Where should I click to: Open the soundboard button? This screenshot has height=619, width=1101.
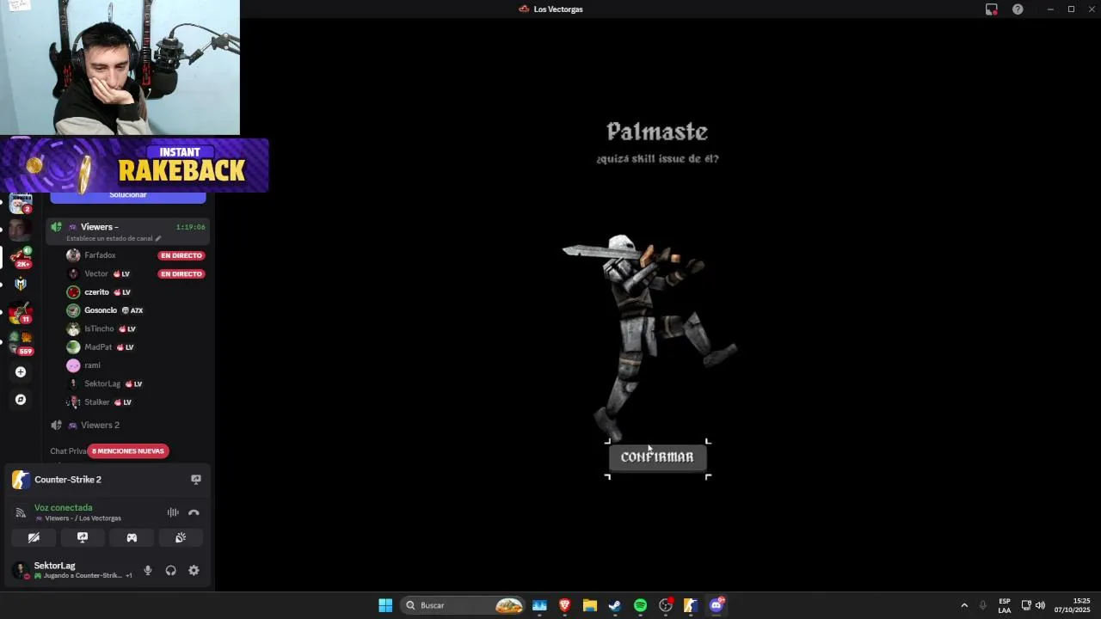181,537
